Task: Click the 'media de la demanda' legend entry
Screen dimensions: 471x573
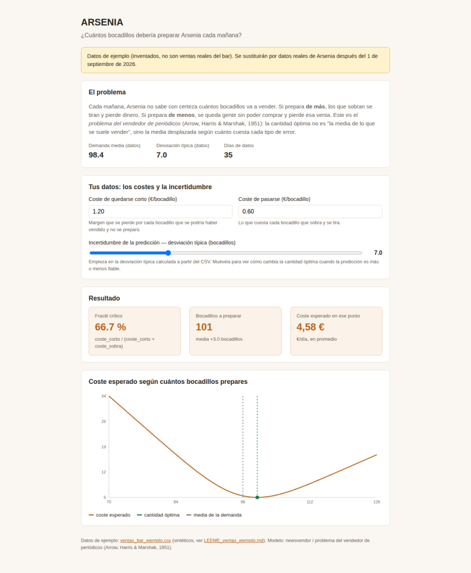Action: tap(214, 515)
